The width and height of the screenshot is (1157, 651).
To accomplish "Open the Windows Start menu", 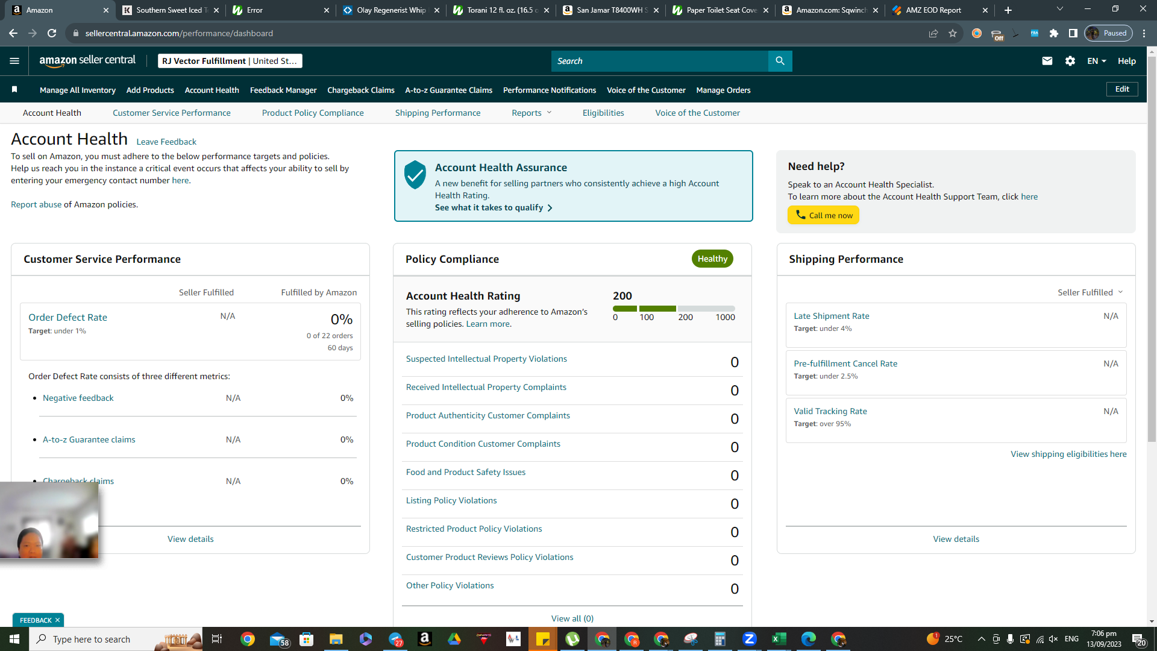I will pyautogui.click(x=14, y=639).
